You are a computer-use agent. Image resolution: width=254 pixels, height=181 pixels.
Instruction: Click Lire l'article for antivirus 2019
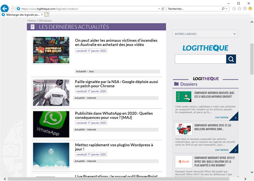point(221,150)
